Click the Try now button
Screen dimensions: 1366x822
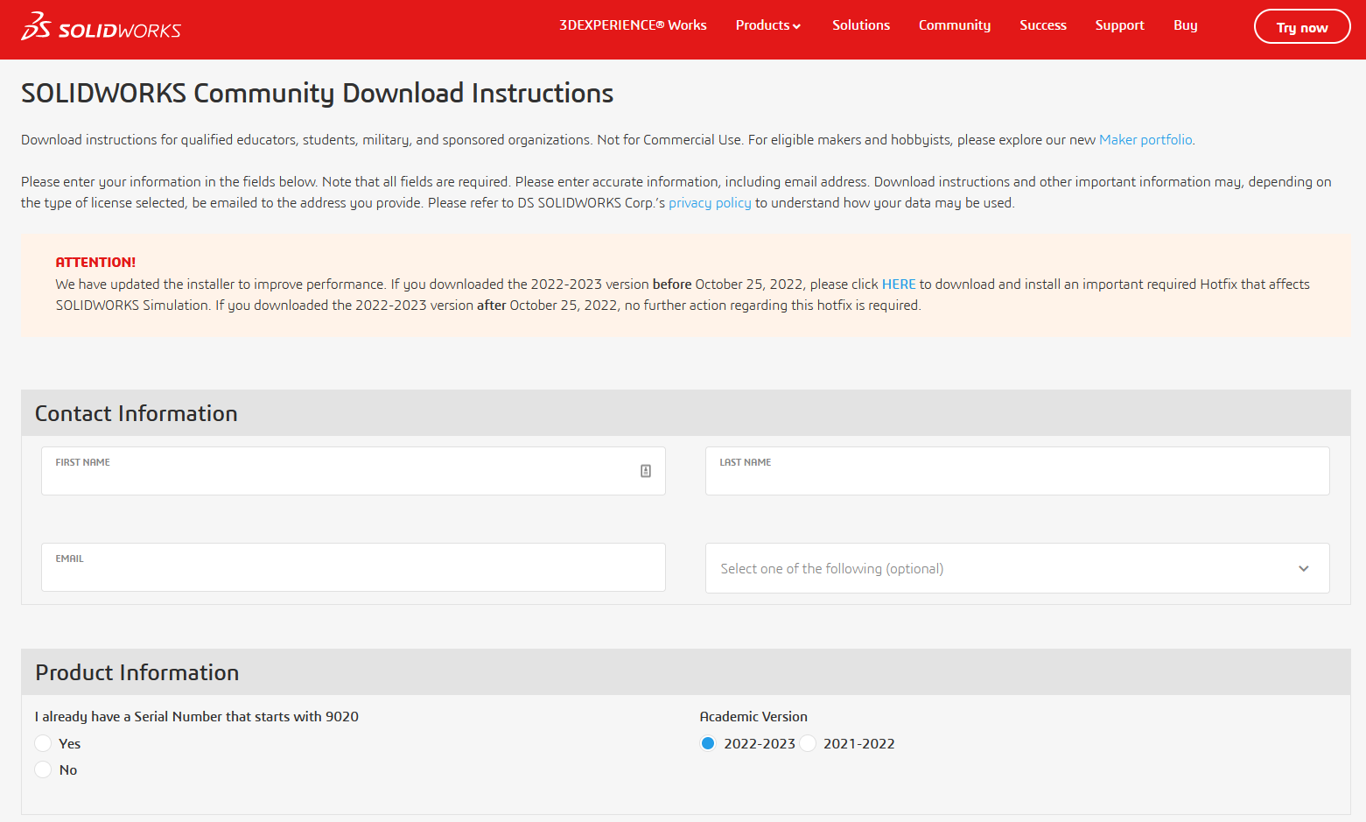[x=1302, y=26]
